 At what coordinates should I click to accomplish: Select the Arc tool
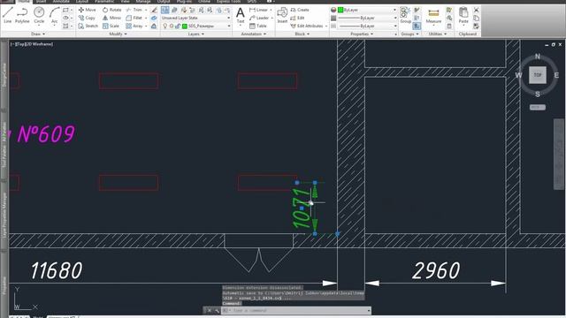pos(55,15)
